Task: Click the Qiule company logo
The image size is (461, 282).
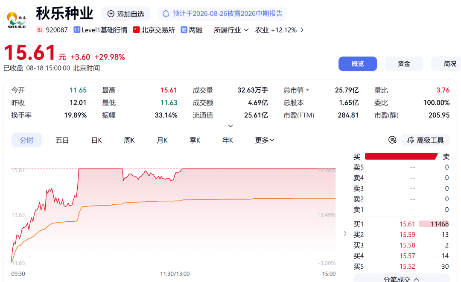Action: coord(17,20)
